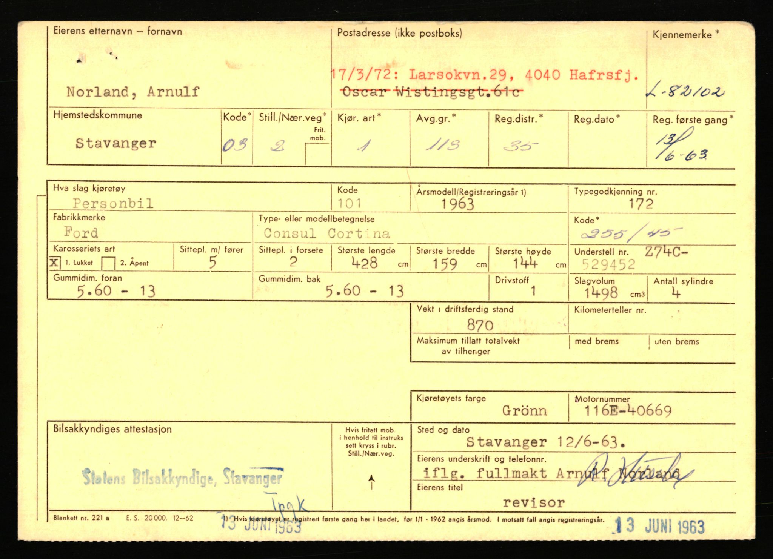This screenshot has height=559, width=773.
Task: Click the handwritten Avg.gr. value 113
Action: coord(443,145)
